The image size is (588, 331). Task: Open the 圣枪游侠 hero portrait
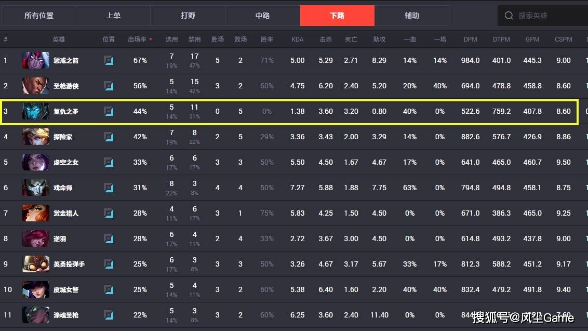(36, 86)
